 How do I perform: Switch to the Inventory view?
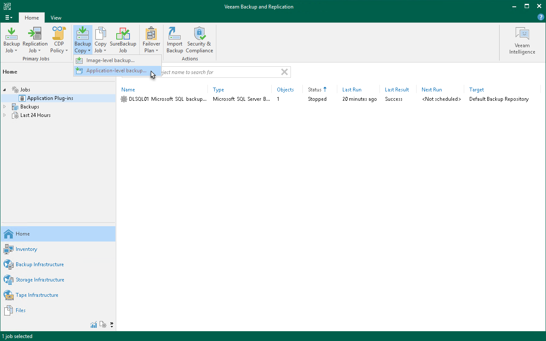coord(58,249)
